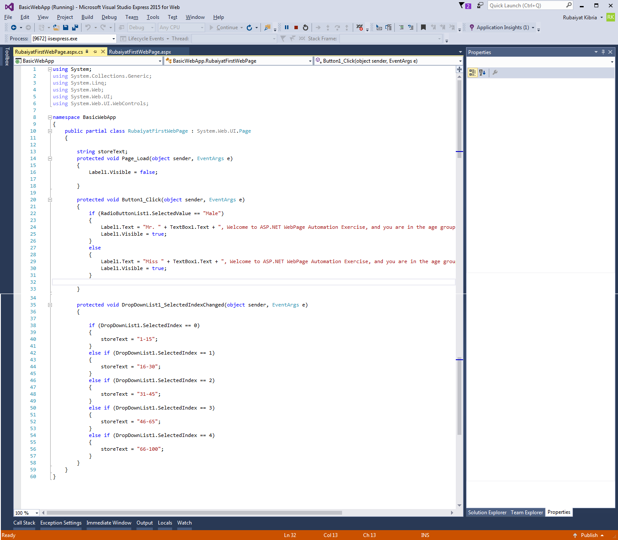Switch to the RubaiyatFirstWebPage.aspx tab
The image size is (618, 540).
click(x=140, y=52)
